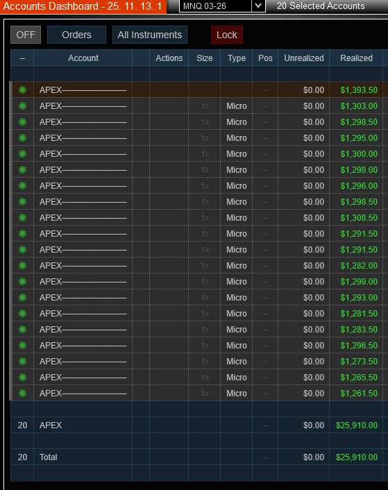
Task: Select the realized value $1,308.50
Action: tap(359, 217)
